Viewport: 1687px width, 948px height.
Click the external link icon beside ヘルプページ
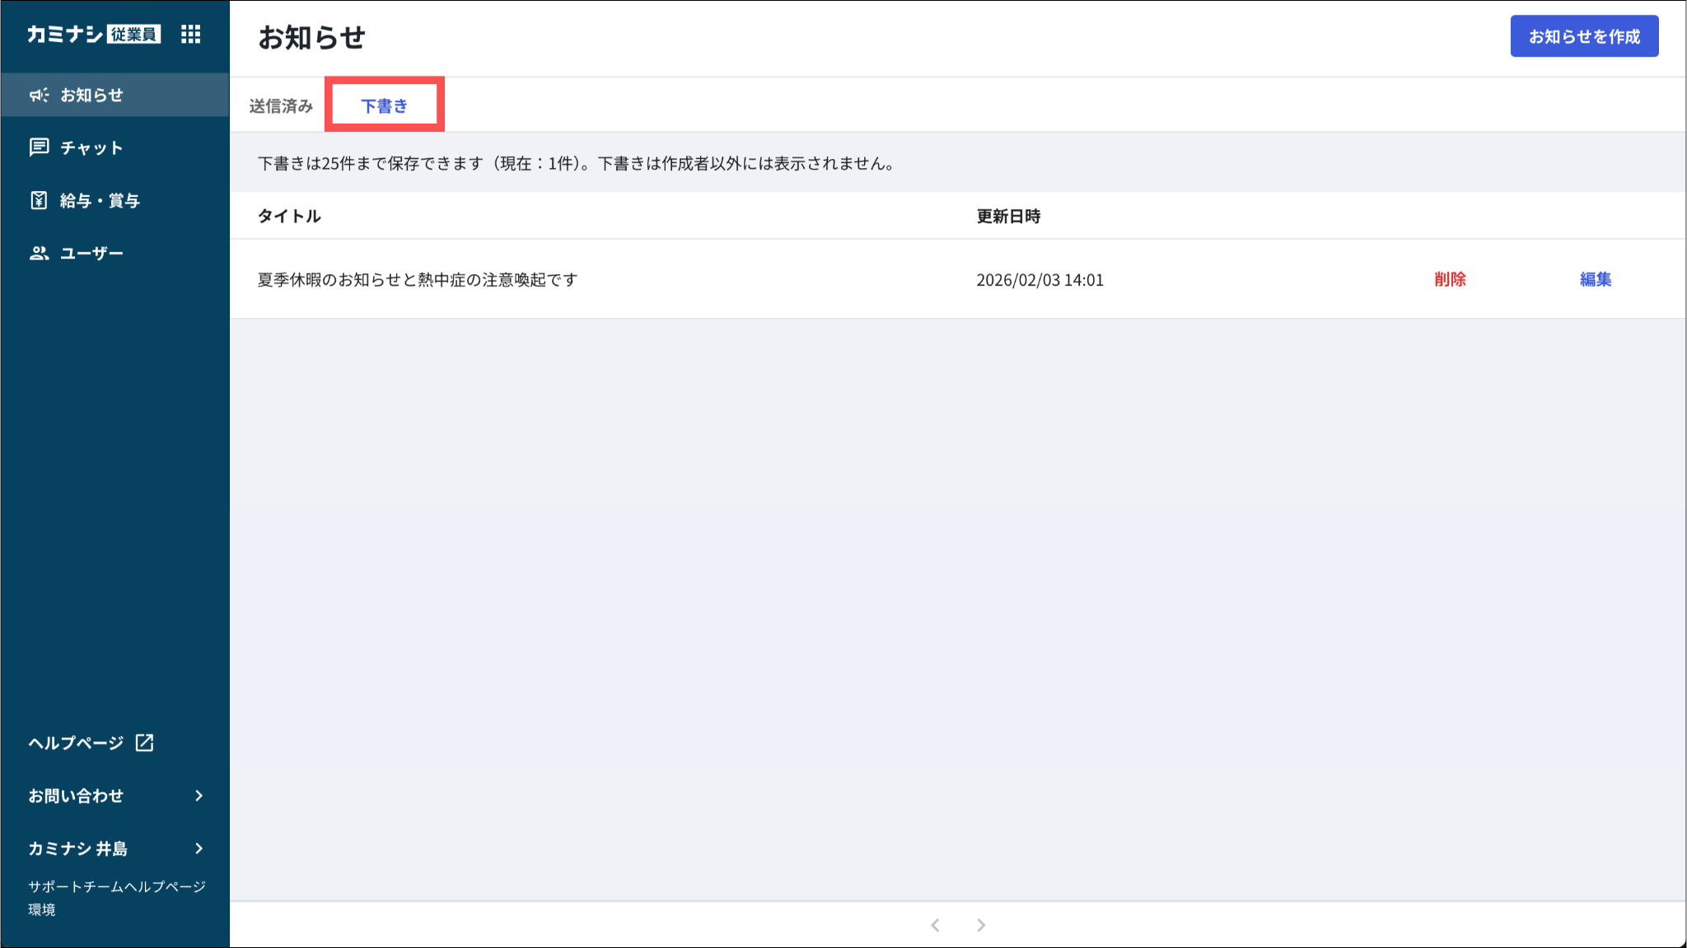tap(145, 743)
